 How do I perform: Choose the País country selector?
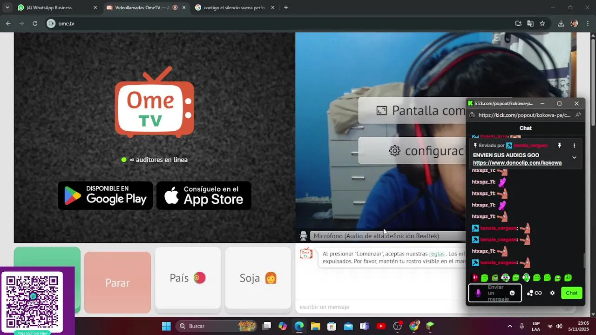coord(188,278)
